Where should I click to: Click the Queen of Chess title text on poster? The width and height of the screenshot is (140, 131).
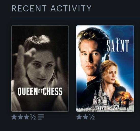click(40, 91)
